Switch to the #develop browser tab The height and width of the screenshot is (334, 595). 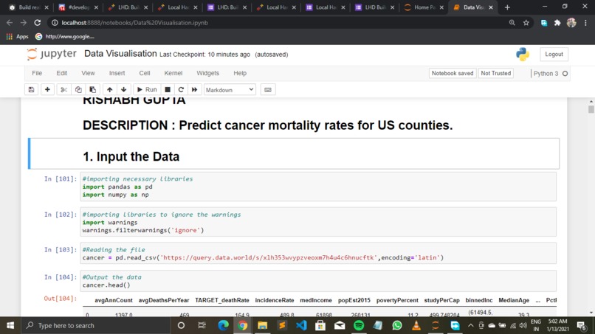tap(78, 7)
